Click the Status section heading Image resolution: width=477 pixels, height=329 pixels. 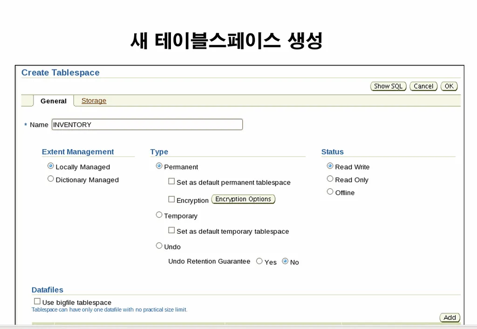(333, 152)
